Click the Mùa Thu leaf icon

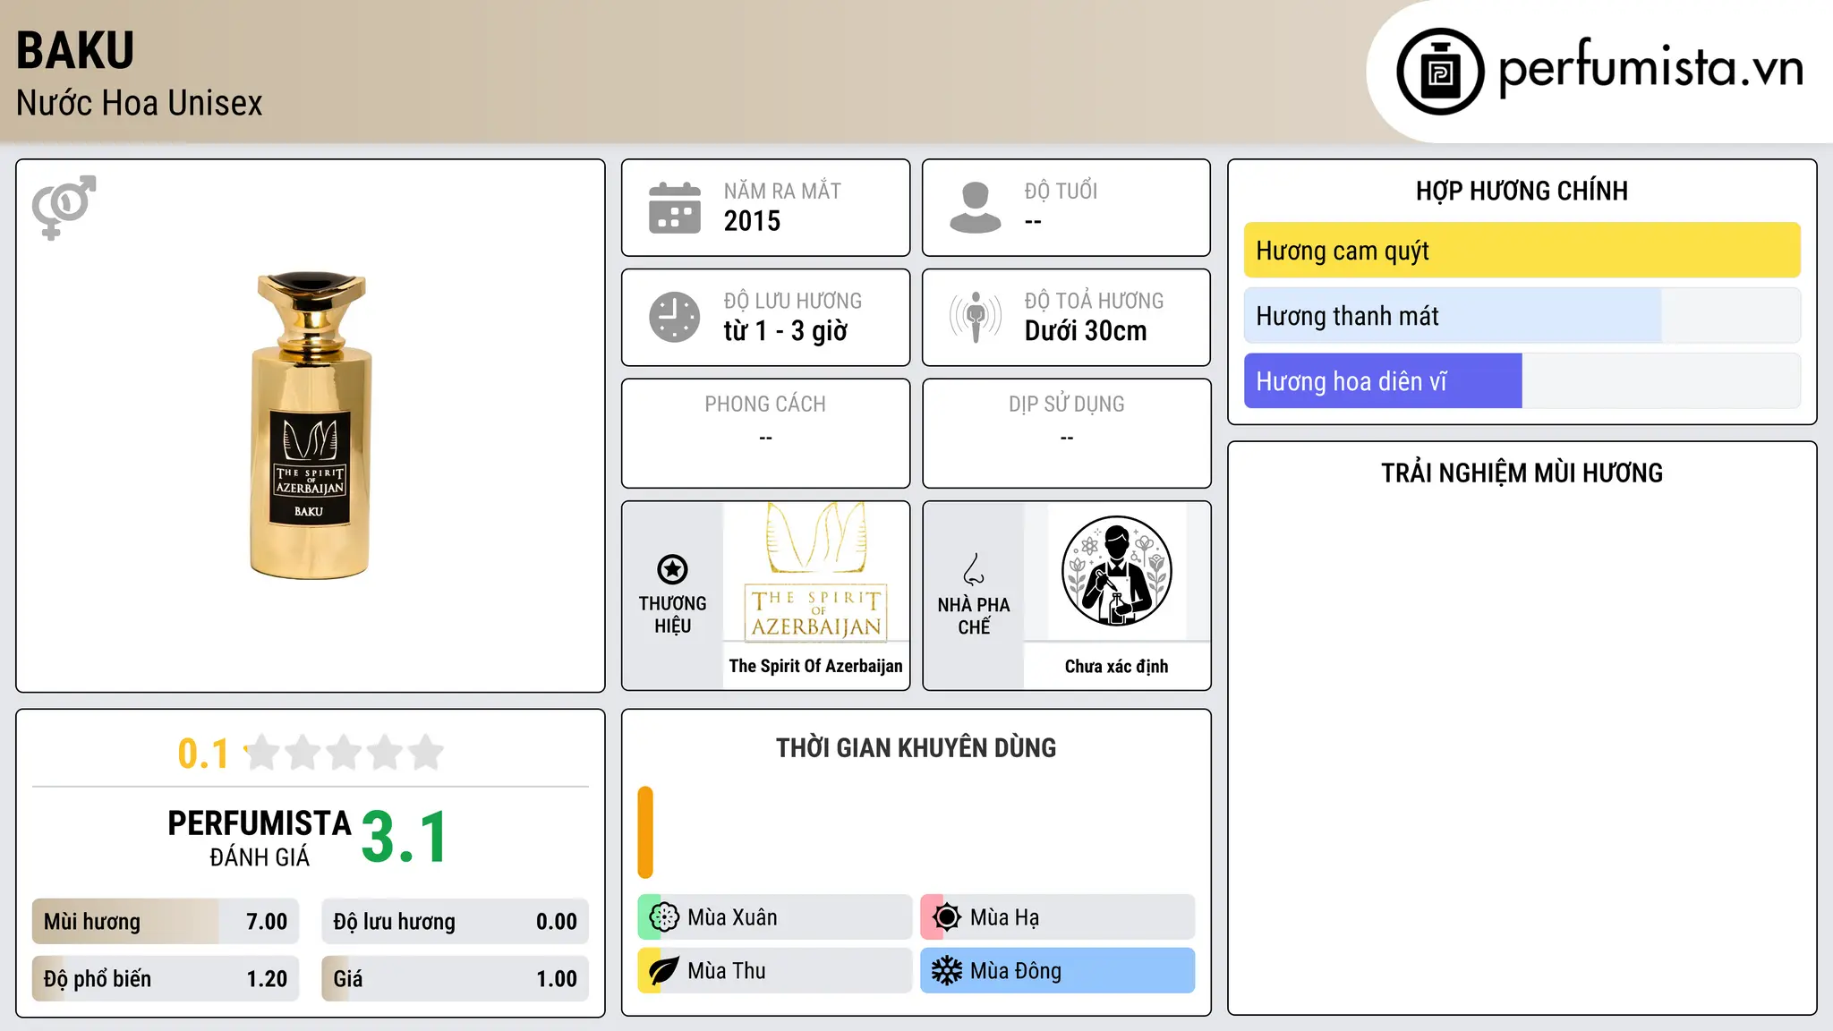click(664, 971)
